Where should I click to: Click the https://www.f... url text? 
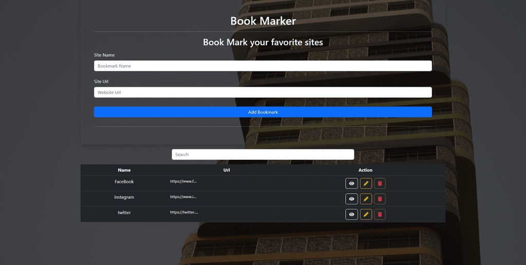(183, 181)
